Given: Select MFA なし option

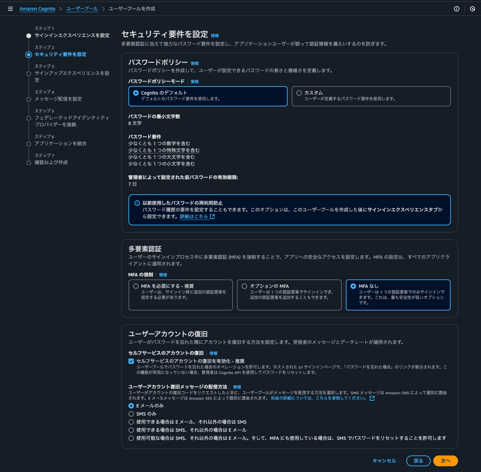Looking at the screenshot, I should pyautogui.click(x=398, y=295).
